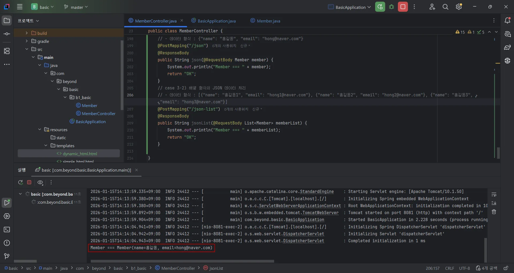The image size is (514, 273).
Task: Go to previous highlighted error arrow
Action: click(489, 32)
